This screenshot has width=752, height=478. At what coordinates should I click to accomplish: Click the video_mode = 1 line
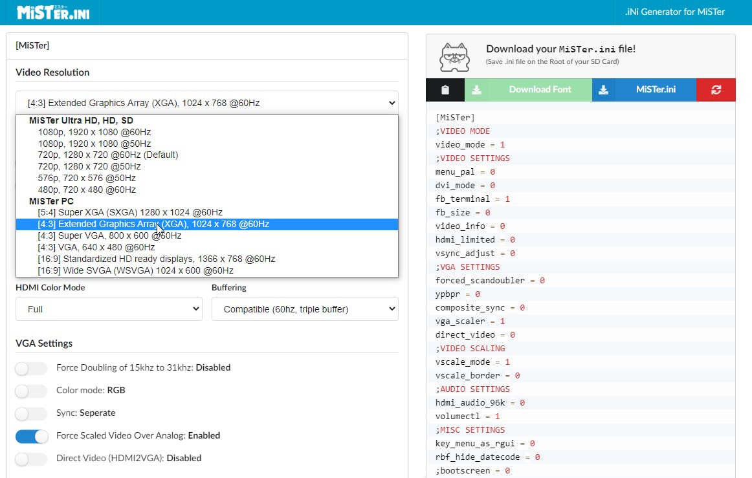point(581,145)
